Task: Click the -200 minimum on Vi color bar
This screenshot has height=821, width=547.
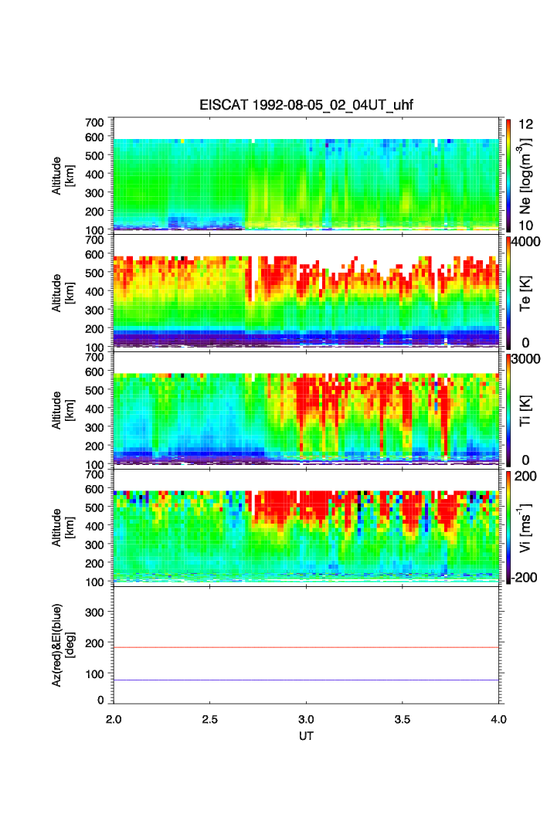Action: click(524, 578)
